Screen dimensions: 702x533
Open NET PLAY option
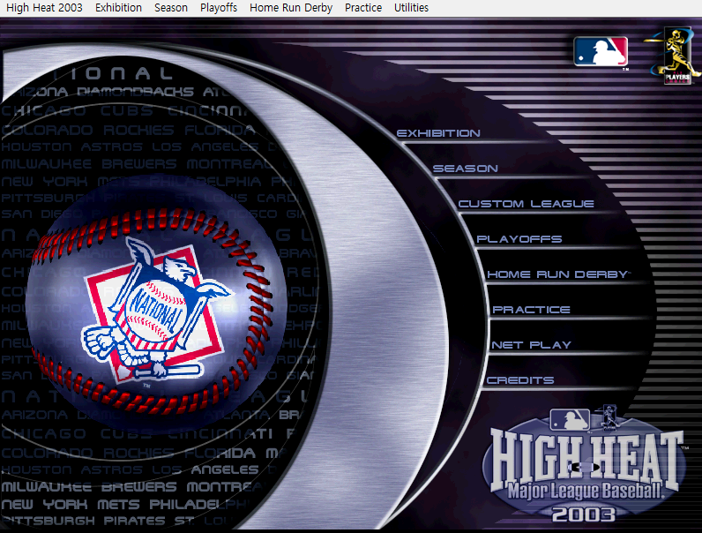532,345
